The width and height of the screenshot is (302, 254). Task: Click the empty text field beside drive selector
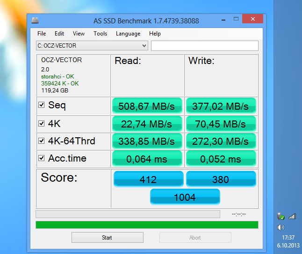click(205, 46)
